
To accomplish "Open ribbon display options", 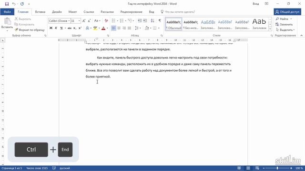I will coord(266,4).
